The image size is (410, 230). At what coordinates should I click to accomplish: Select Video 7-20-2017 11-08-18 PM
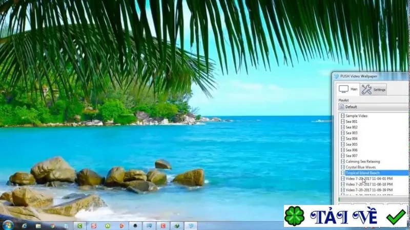tap(369, 185)
